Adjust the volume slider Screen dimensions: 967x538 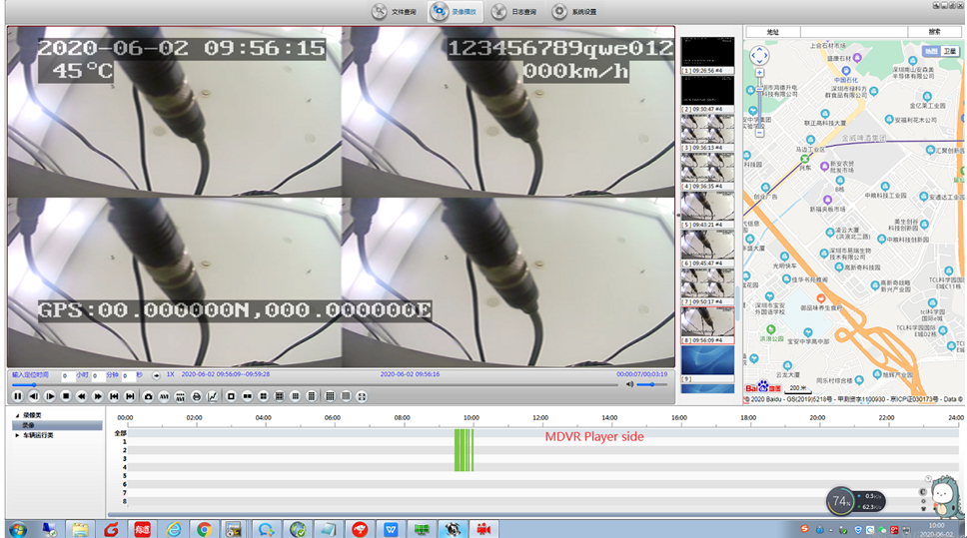tap(652, 384)
